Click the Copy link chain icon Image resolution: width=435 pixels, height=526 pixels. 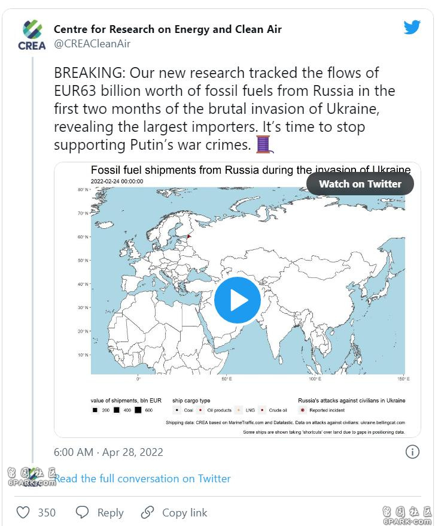(147, 512)
